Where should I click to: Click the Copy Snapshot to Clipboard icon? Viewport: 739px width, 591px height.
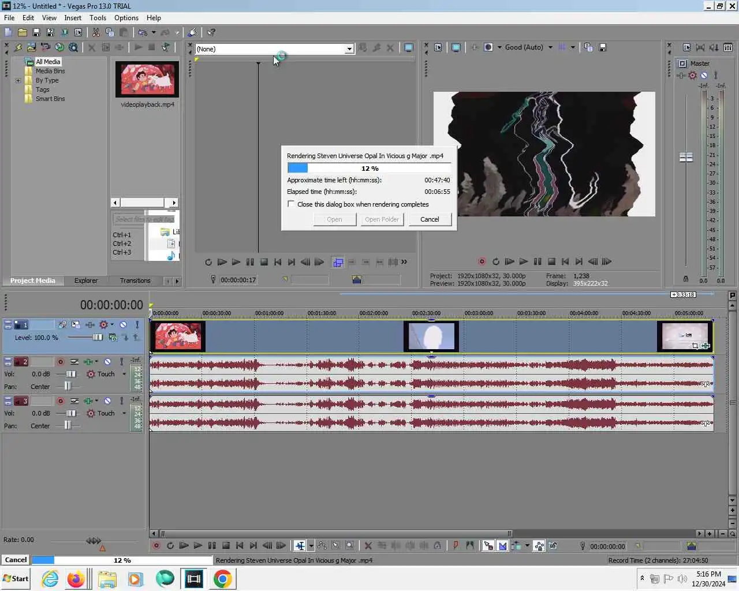click(588, 47)
